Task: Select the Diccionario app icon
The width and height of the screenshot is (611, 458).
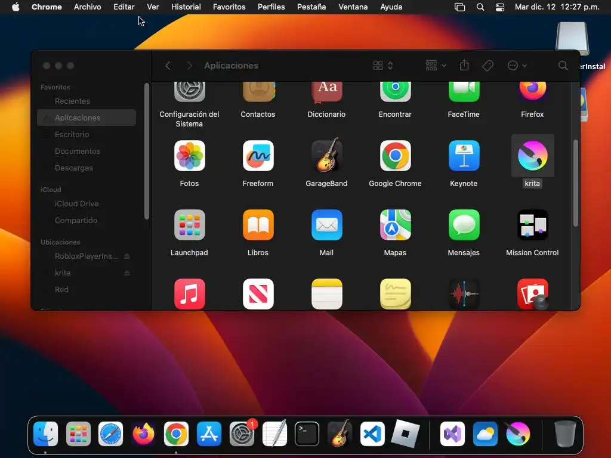Action: 326,91
